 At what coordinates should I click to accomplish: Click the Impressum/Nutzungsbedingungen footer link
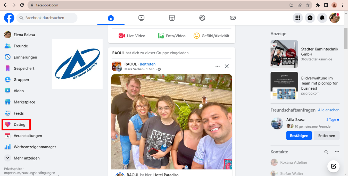tap(30, 173)
